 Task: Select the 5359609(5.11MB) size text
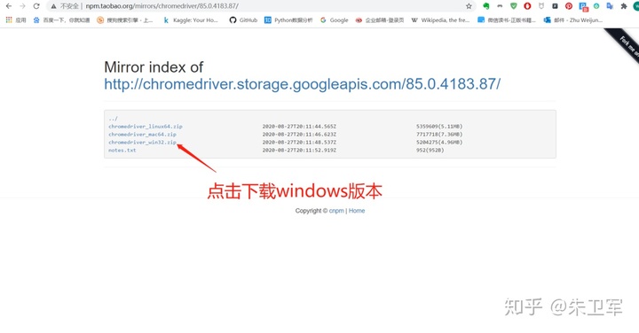439,127
